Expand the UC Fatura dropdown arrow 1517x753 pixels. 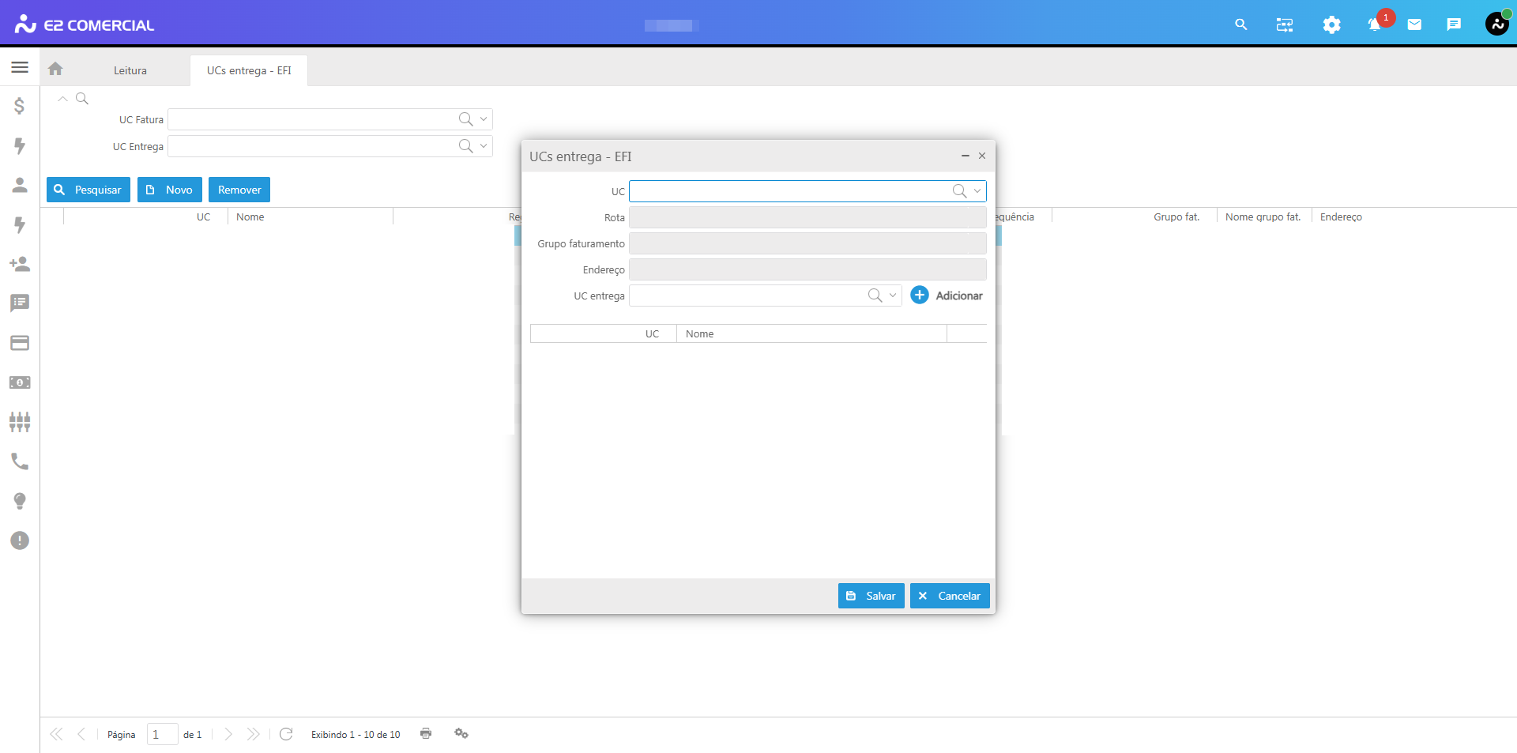click(484, 119)
